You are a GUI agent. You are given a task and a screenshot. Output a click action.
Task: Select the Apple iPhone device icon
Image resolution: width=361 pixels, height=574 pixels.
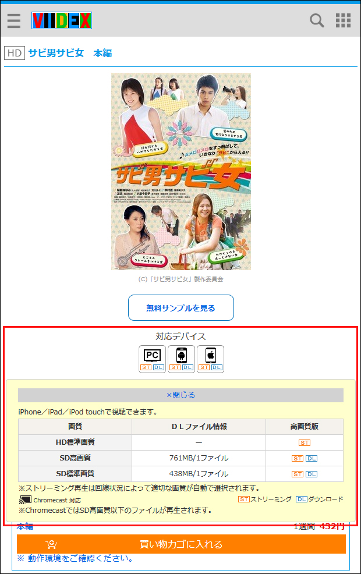coord(211,359)
